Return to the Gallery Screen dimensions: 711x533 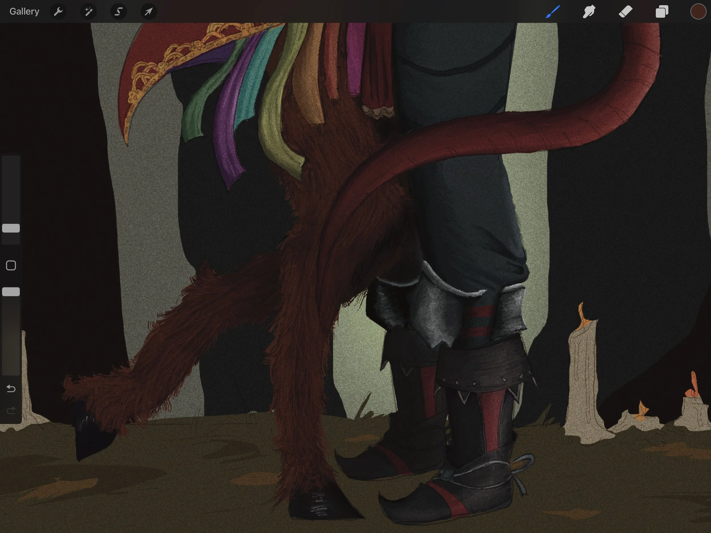tap(24, 12)
